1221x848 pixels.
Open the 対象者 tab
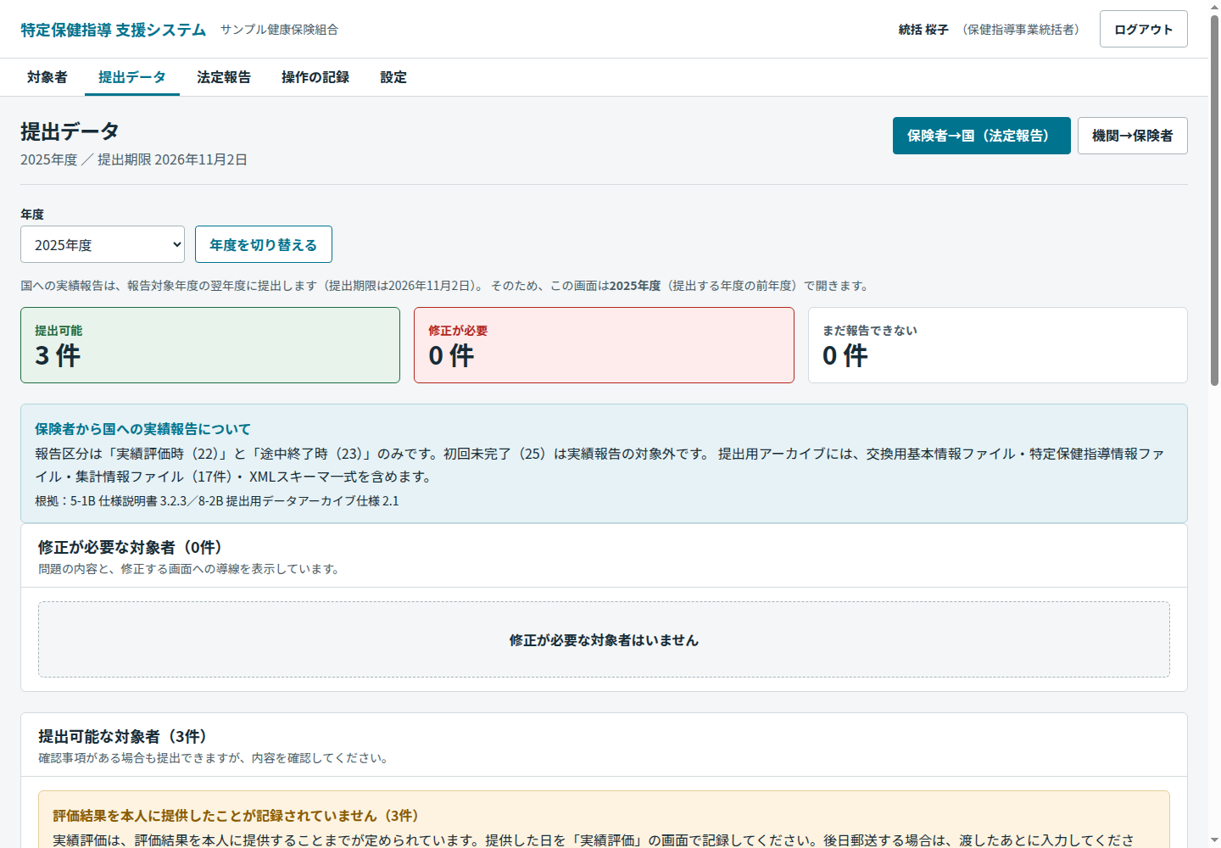point(47,77)
